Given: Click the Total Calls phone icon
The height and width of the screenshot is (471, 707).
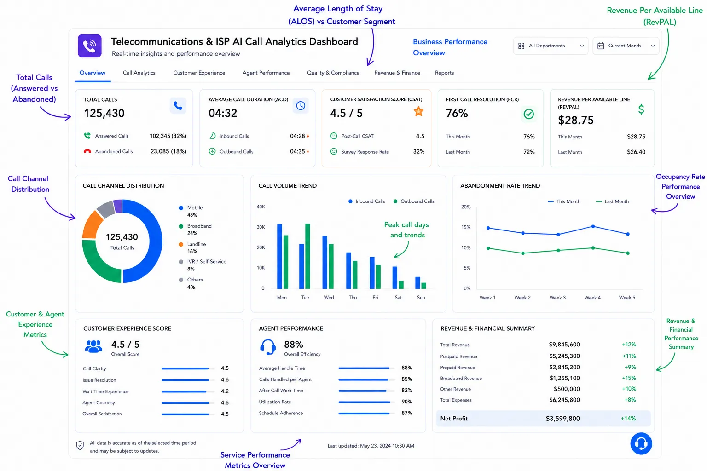Looking at the screenshot, I should coord(178,106).
